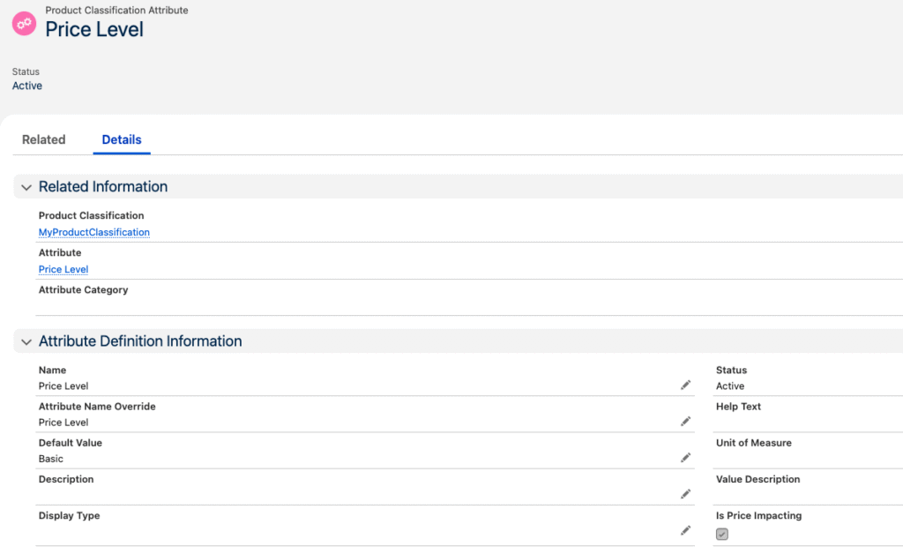This screenshot has width=903, height=547.
Task: Click the Help Text field label
Action: [738, 407]
